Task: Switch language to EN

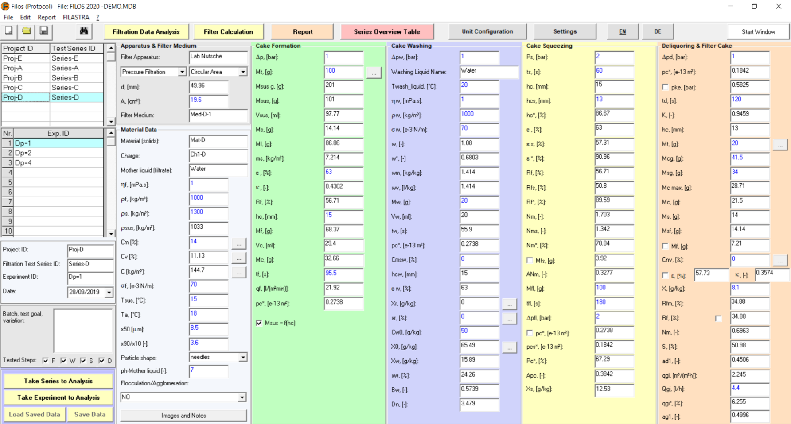Action: pyautogui.click(x=623, y=31)
